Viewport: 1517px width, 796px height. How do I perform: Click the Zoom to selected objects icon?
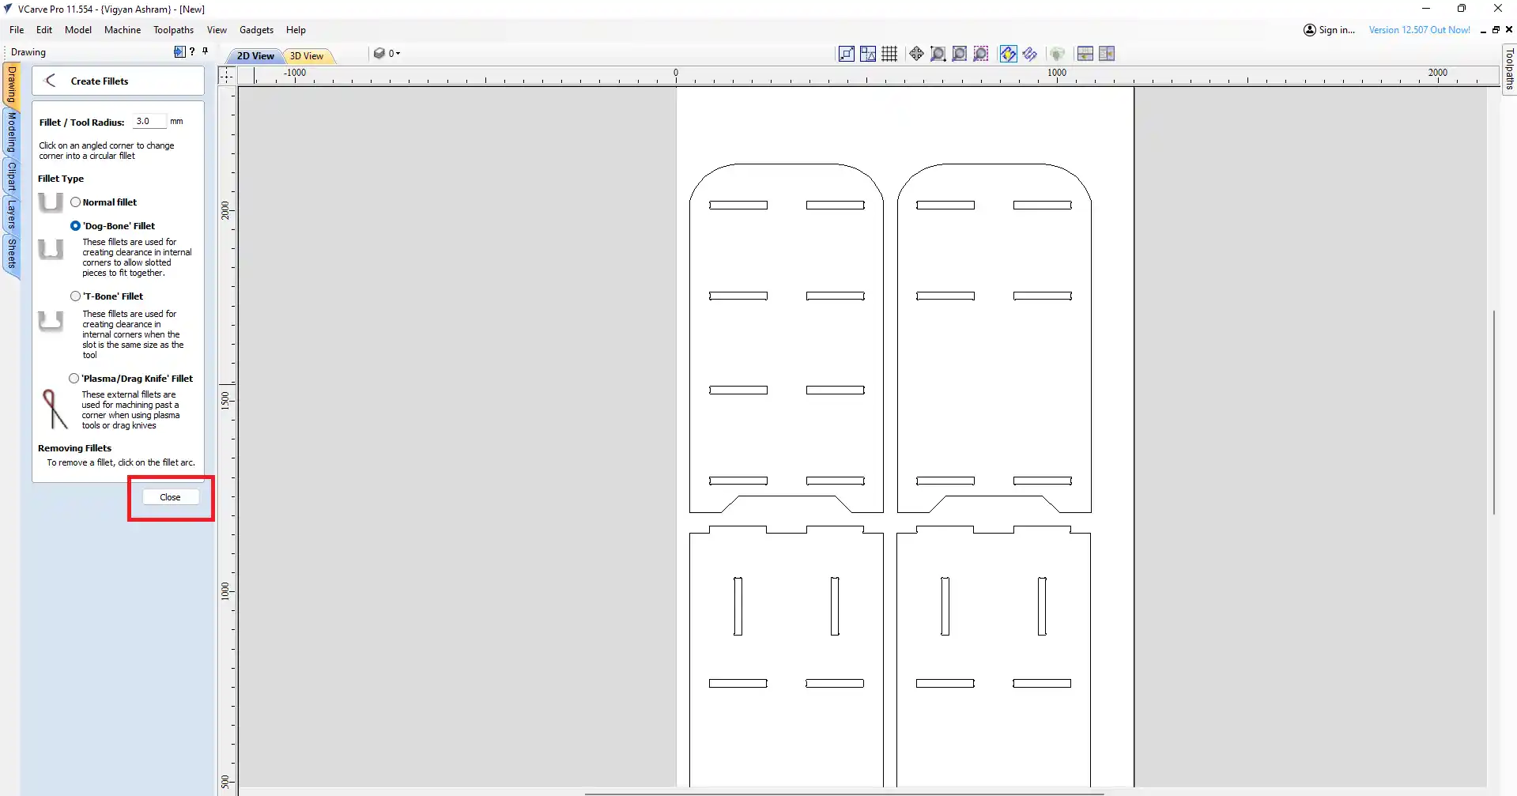point(980,54)
